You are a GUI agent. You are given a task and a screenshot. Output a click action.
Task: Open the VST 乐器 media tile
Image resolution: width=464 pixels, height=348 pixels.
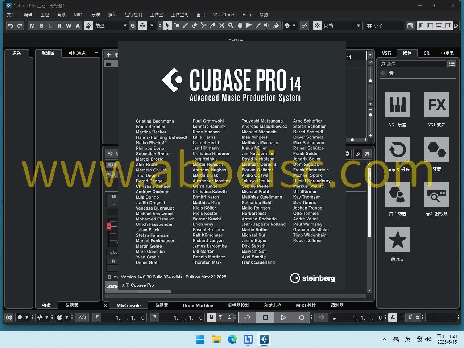pyautogui.click(x=398, y=105)
